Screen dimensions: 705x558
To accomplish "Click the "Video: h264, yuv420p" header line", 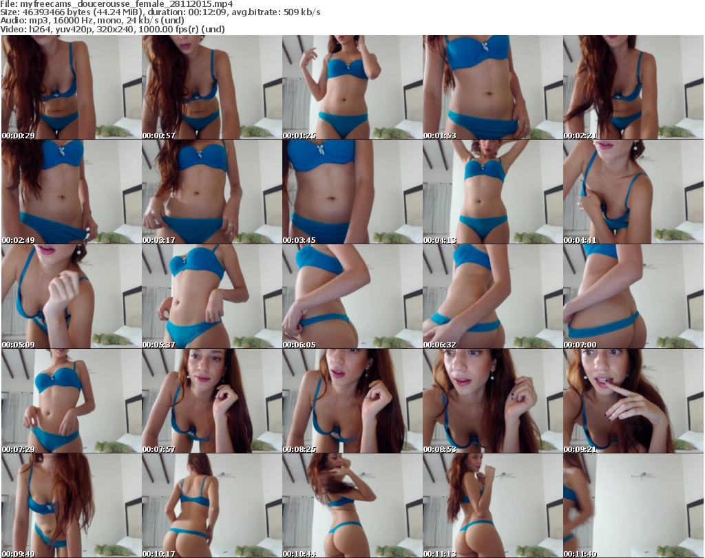I will point(112,29).
